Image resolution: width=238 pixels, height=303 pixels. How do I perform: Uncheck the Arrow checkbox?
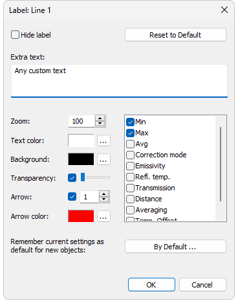coord(72,197)
